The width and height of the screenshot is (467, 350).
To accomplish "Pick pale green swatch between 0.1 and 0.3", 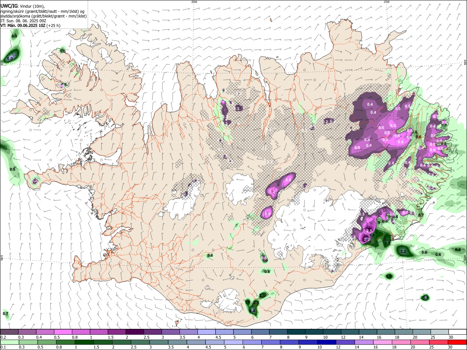I will [x=9, y=342].
